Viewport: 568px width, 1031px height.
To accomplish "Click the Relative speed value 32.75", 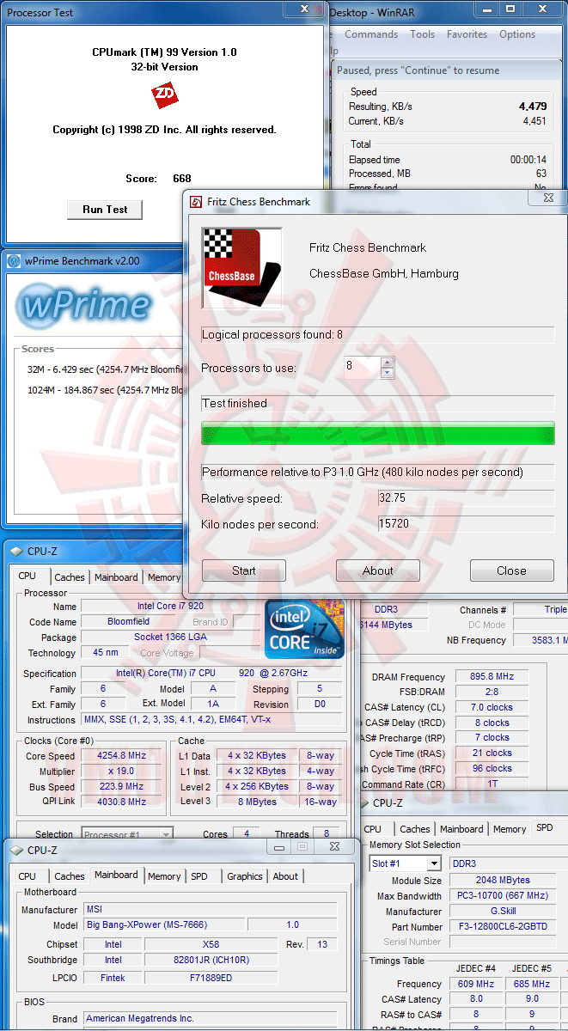I will [x=466, y=498].
